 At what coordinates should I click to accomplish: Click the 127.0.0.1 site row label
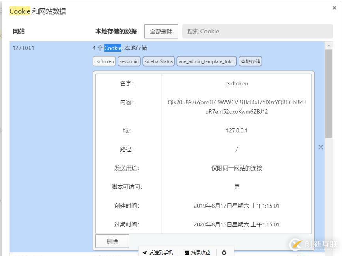(23, 48)
